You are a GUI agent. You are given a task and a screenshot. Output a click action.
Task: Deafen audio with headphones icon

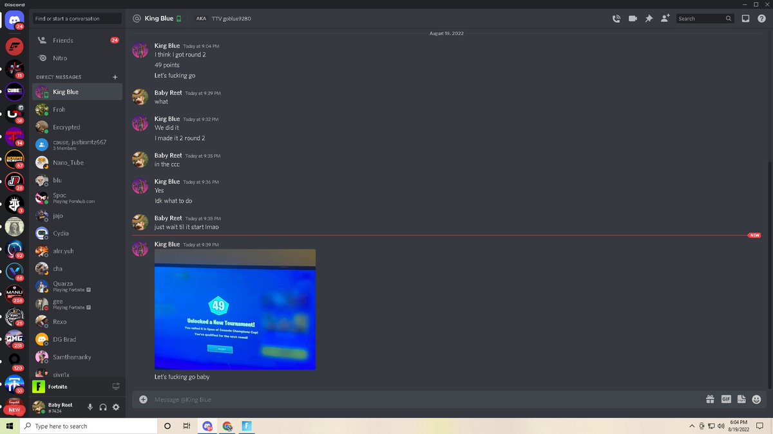(x=103, y=407)
